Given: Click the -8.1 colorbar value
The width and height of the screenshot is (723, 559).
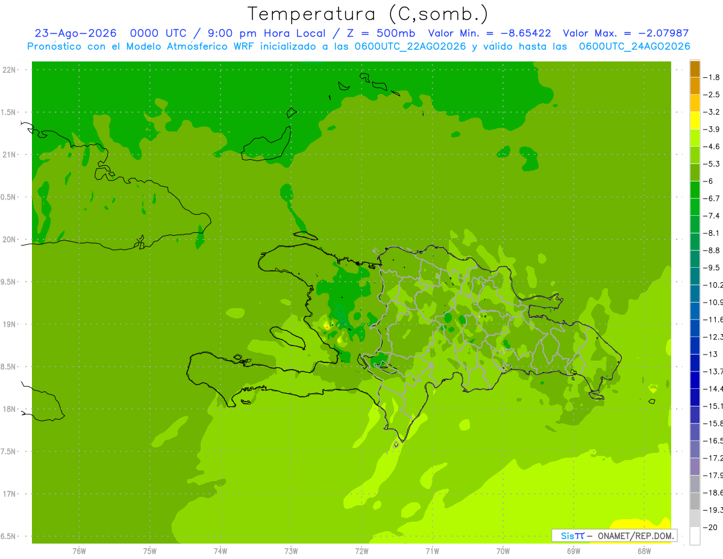Looking at the screenshot, I should point(711,233).
